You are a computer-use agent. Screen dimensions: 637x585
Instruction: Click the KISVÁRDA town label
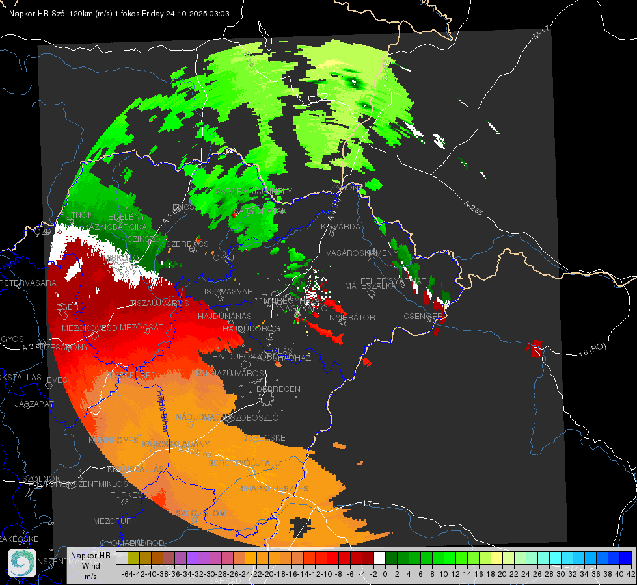340,226
